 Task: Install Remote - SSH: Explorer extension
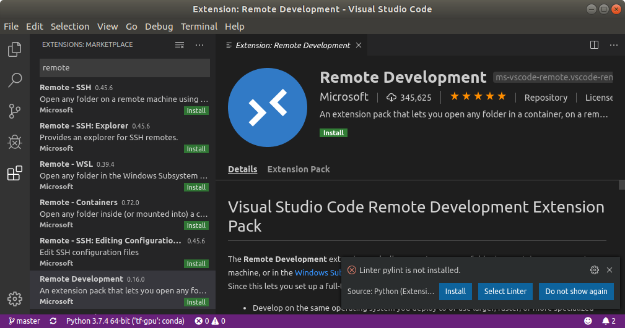196,149
